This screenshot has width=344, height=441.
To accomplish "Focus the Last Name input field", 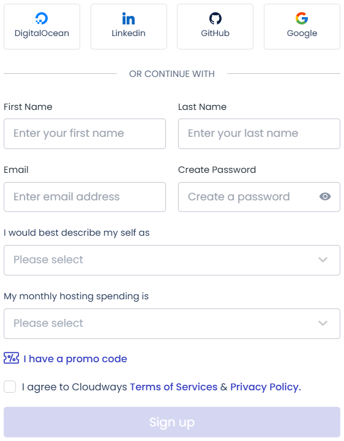I will pos(259,134).
